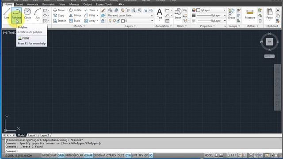Screen dimensions: 283x159
Task: Insert multiline Text annotation
Action: 159,14
